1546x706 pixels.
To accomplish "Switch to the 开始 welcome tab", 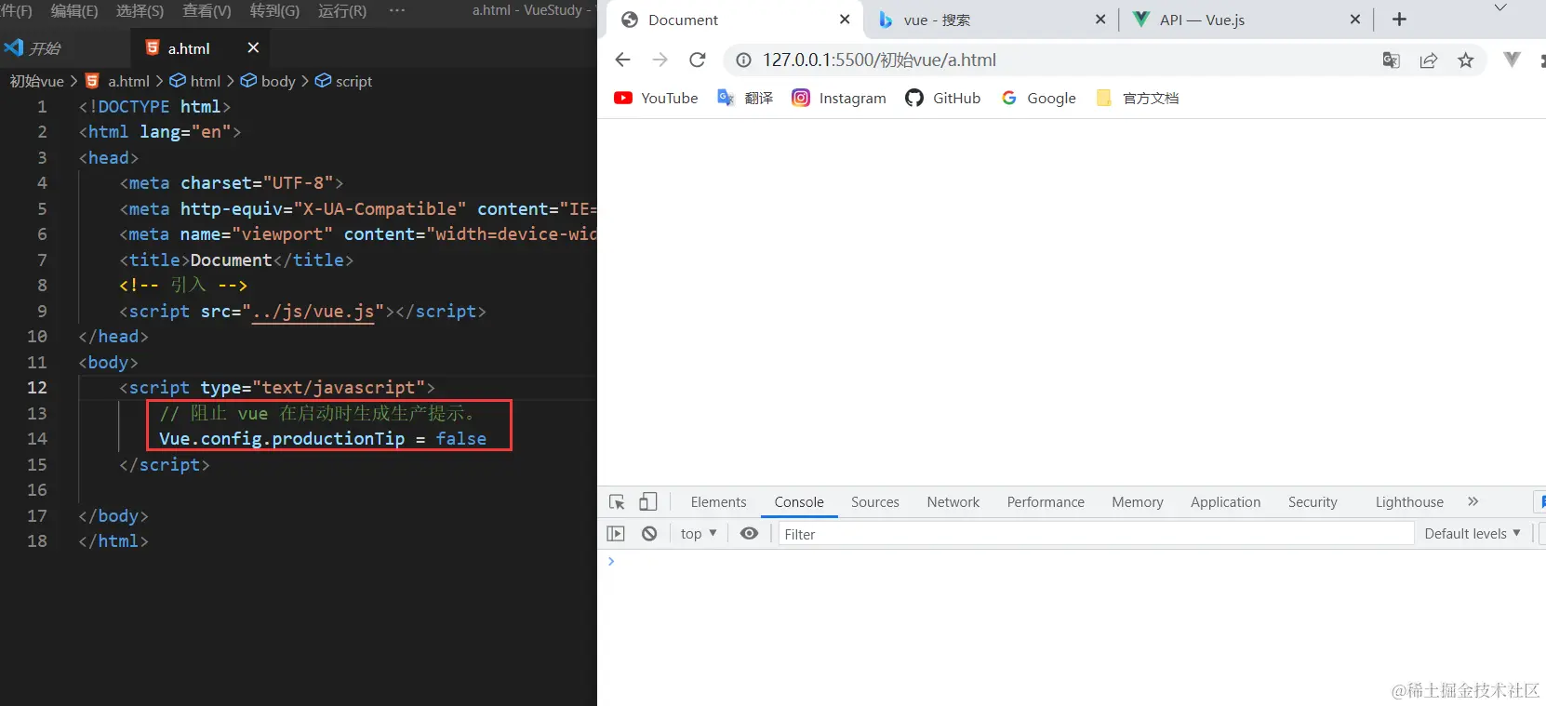I will [45, 47].
